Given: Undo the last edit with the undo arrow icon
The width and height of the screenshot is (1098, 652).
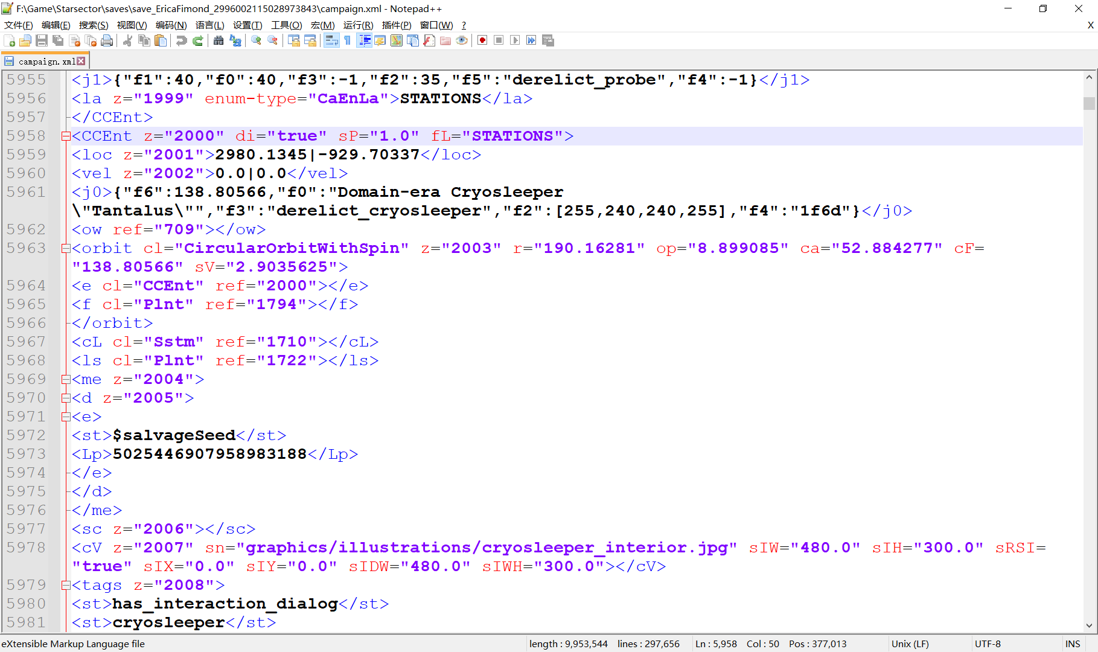Looking at the screenshot, I should click(180, 40).
